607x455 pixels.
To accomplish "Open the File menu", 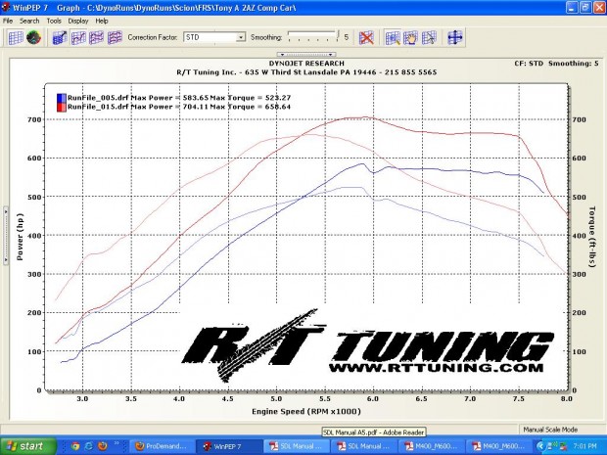I will [x=8, y=20].
